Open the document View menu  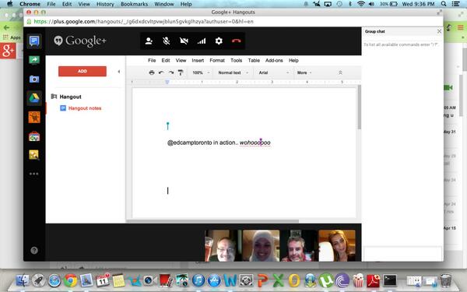tap(181, 60)
